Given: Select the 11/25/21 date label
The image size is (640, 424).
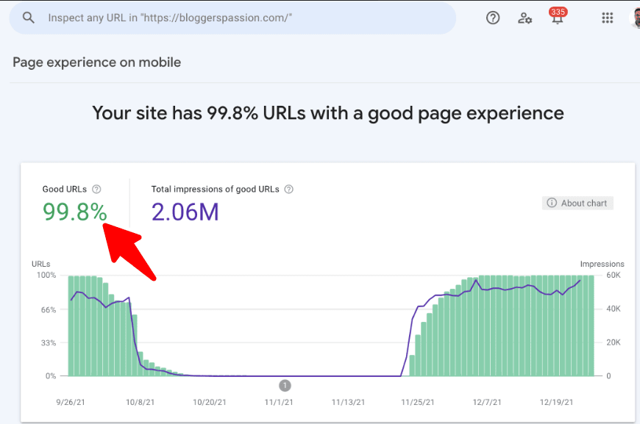Looking at the screenshot, I should pyautogui.click(x=416, y=402).
